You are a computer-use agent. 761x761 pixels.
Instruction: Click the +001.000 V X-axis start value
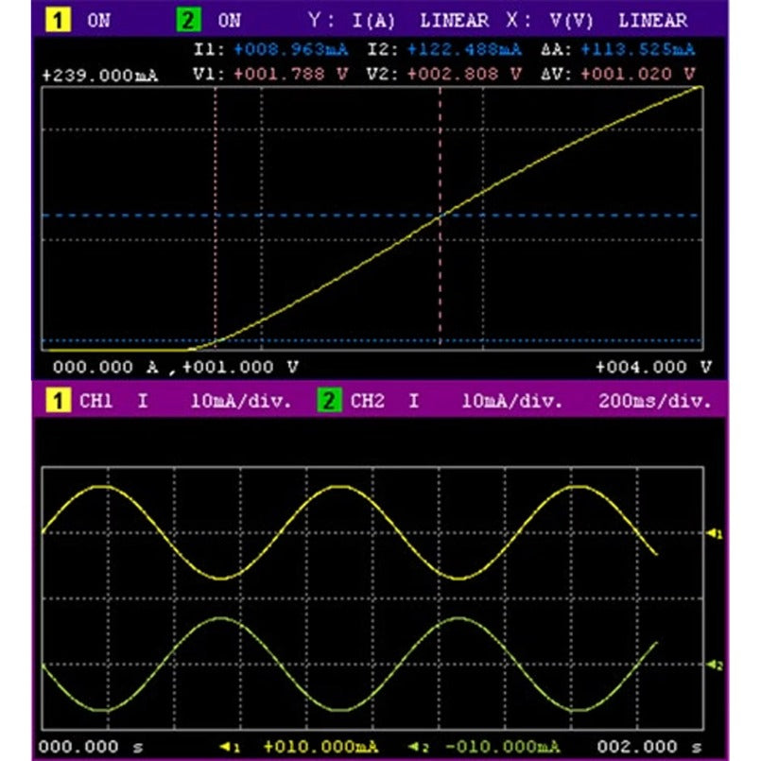click(x=240, y=367)
